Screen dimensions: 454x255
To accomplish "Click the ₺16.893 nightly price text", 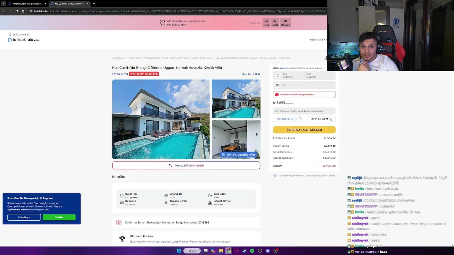I will coord(279,103).
